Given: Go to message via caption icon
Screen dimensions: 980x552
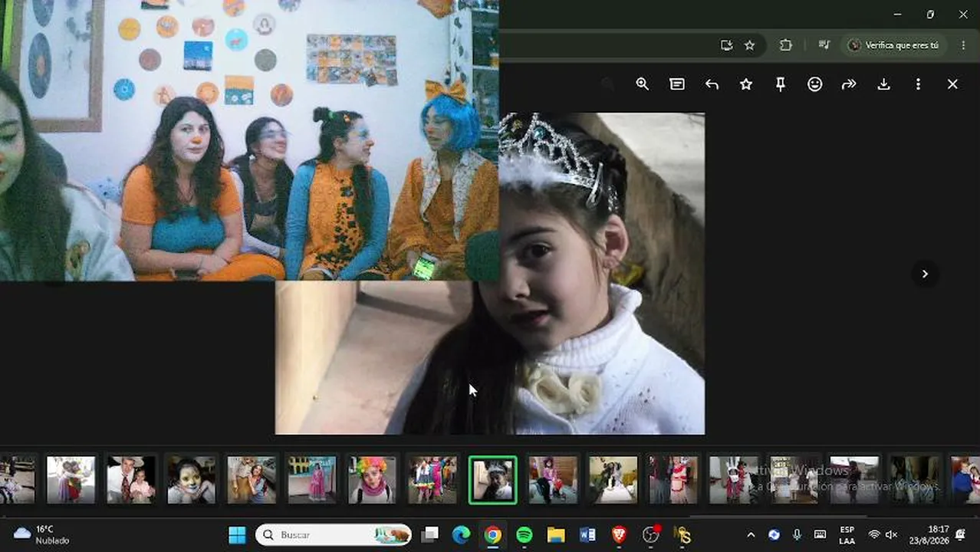Looking at the screenshot, I should click(677, 84).
